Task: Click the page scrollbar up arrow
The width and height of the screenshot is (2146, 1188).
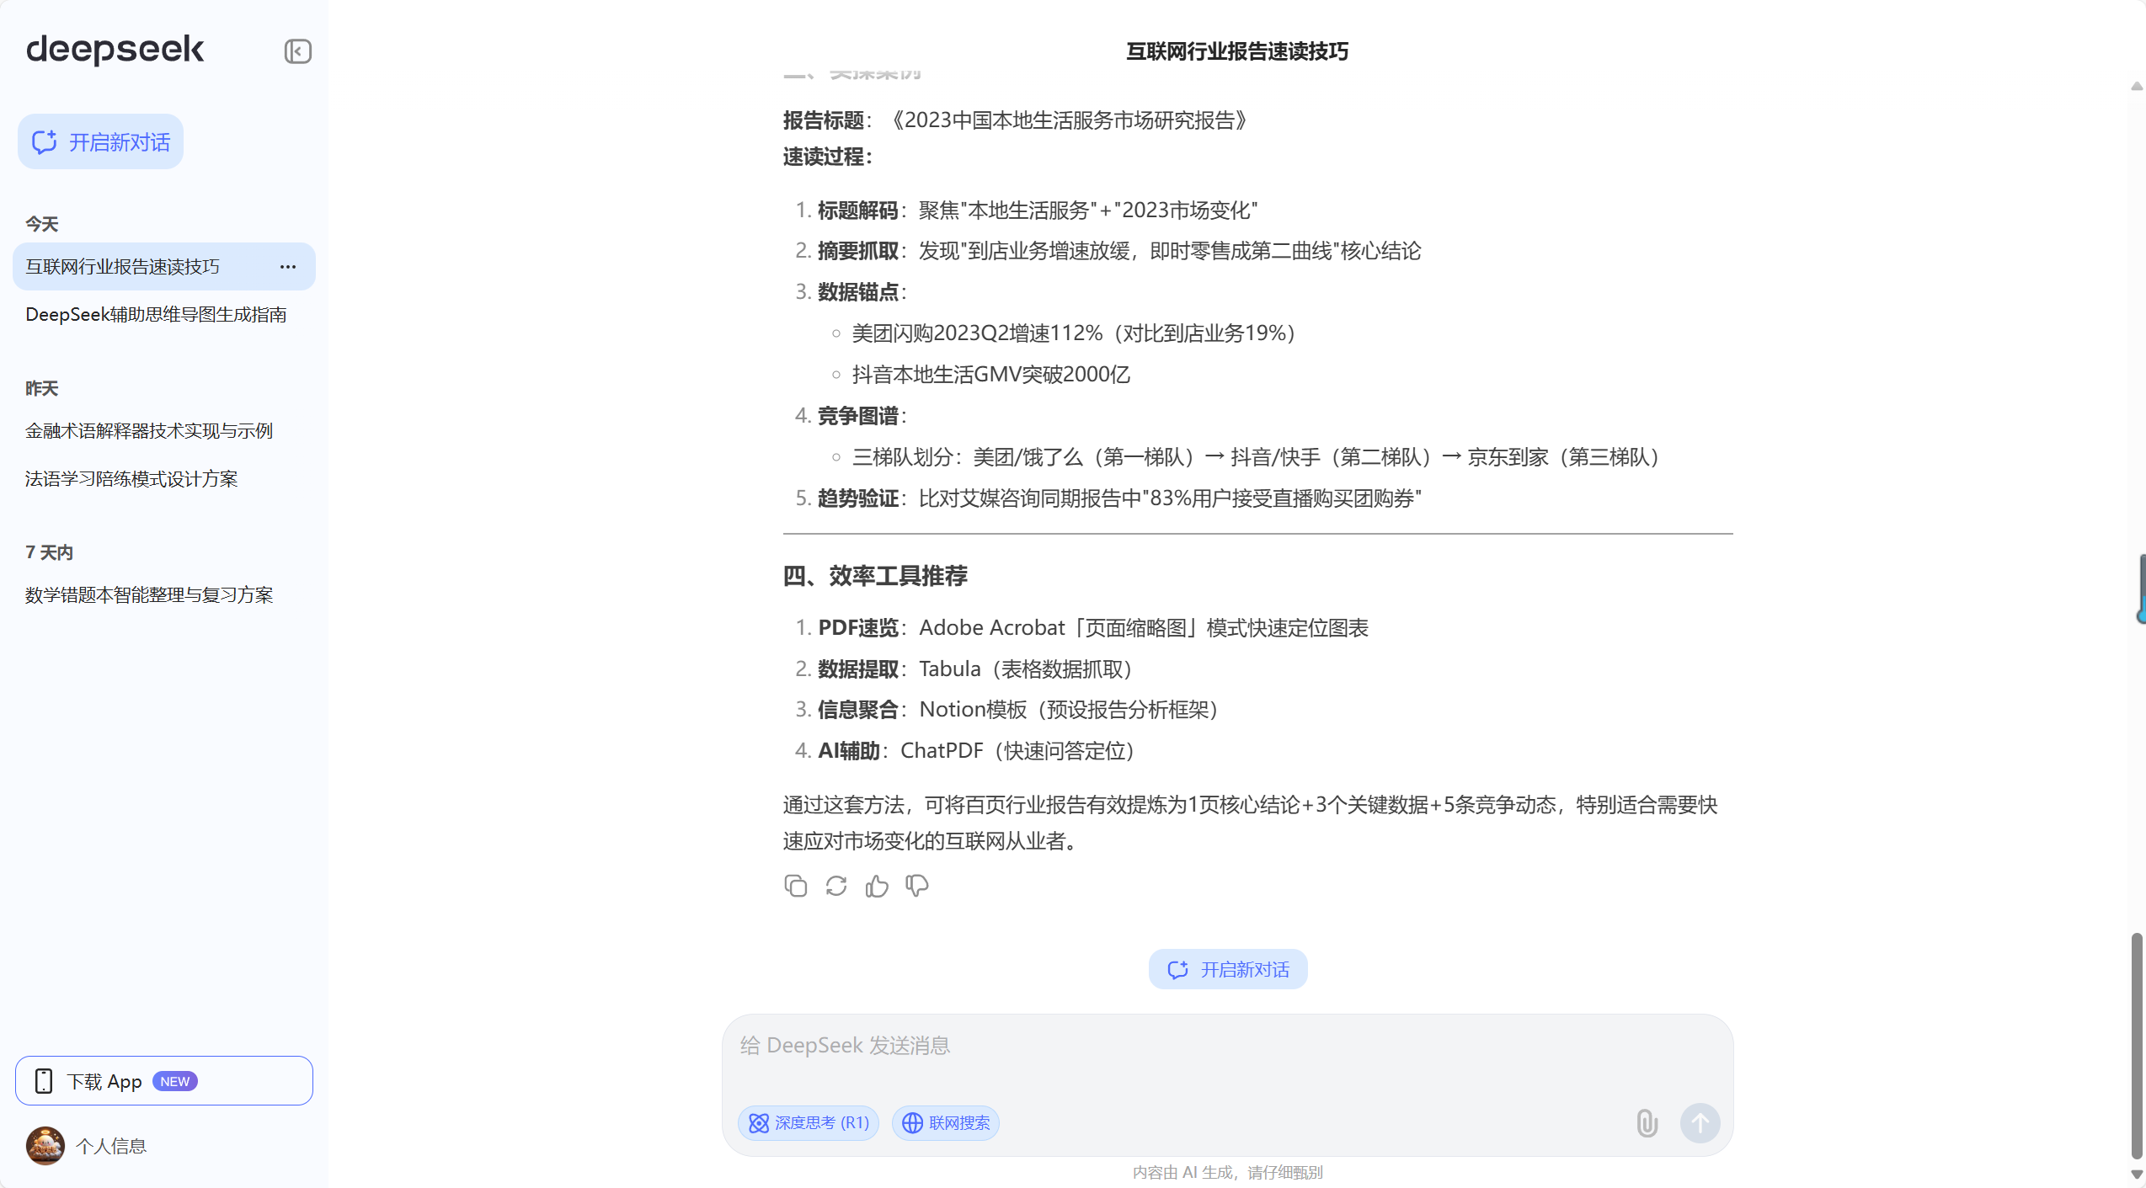Action: pyautogui.click(x=2137, y=86)
